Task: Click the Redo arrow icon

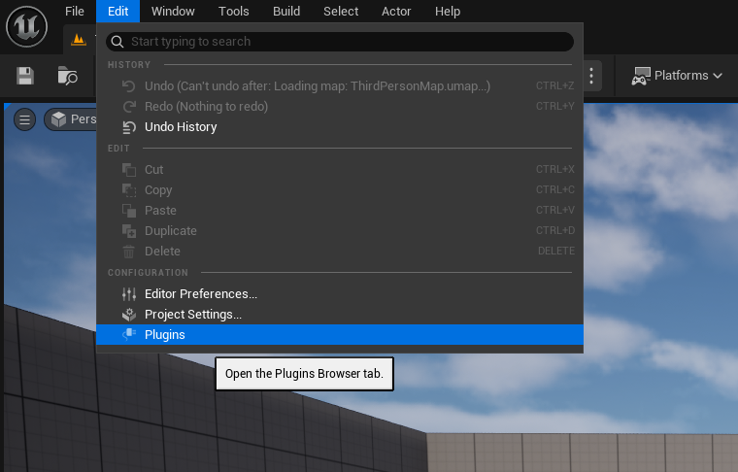Action: tap(129, 107)
